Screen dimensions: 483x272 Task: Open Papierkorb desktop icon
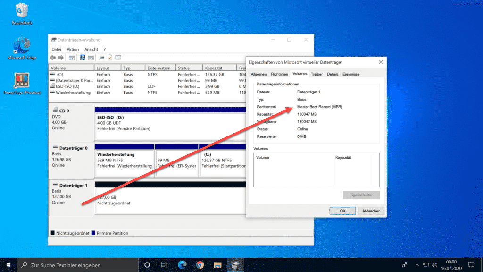(22, 14)
